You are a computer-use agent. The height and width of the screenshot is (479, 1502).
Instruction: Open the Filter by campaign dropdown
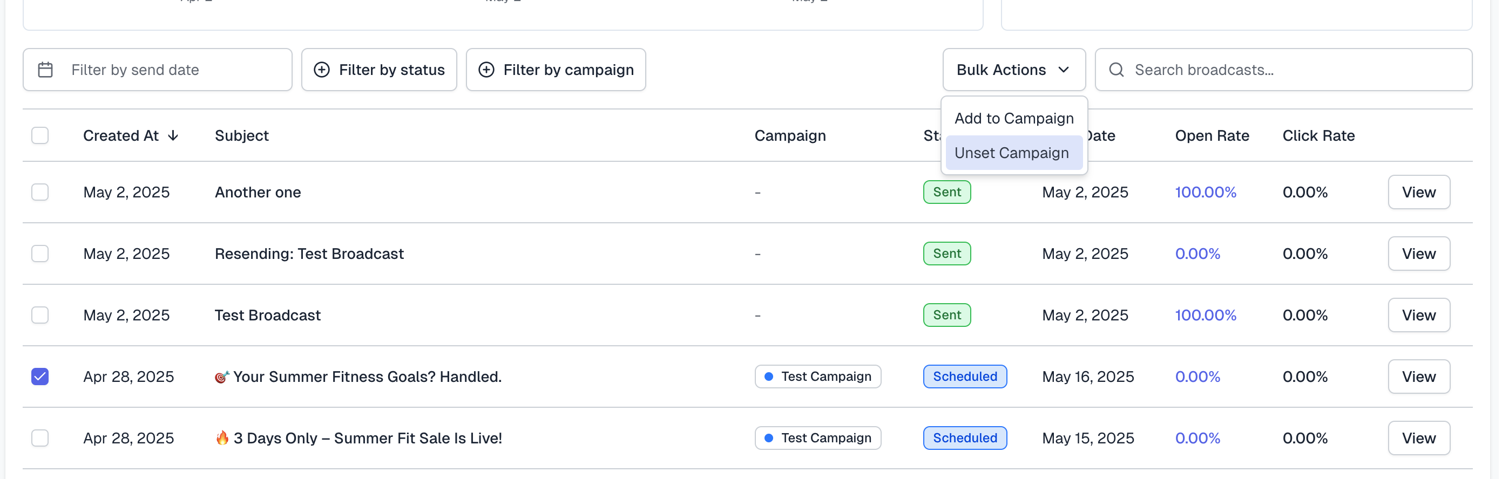pos(556,70)
